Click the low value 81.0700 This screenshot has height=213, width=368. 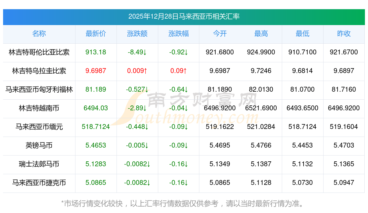302,90
